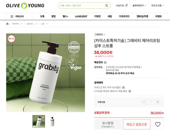Select the second product thumbnail
Screen dimensions: 170x131
(52, 121)
